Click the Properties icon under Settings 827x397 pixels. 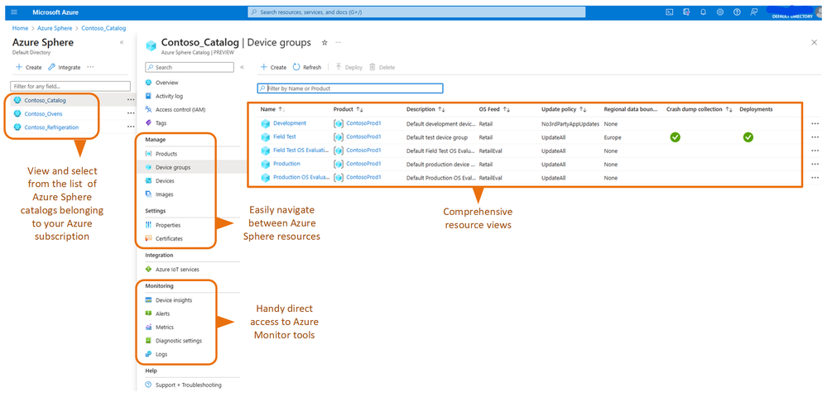coord(149,225)
